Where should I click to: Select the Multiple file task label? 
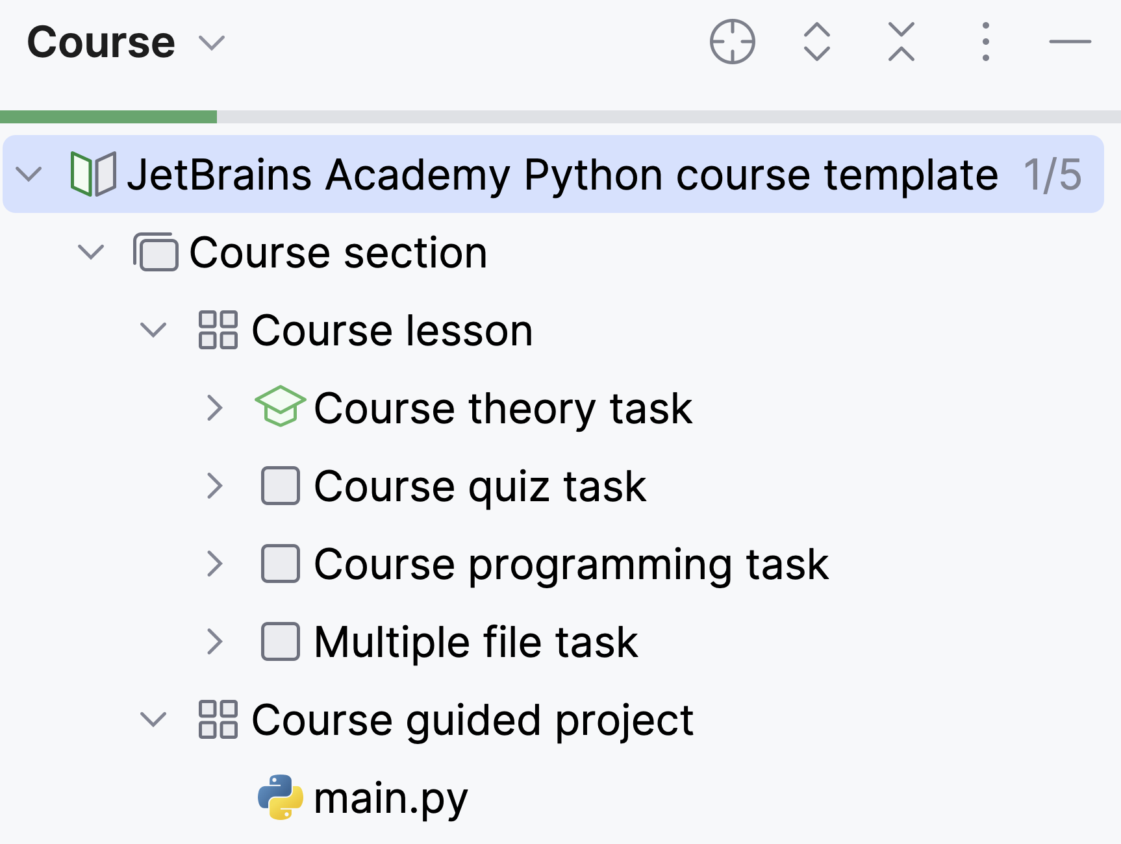pos(476,642)
